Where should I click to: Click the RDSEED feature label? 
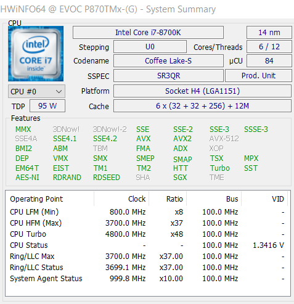[x=107, y=178]
